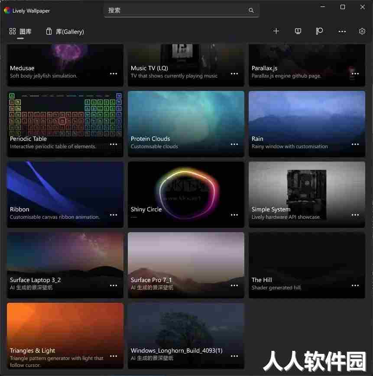373x376 pixels.
Task: Open more options for The Hill
Action: [x=355, y=285]
